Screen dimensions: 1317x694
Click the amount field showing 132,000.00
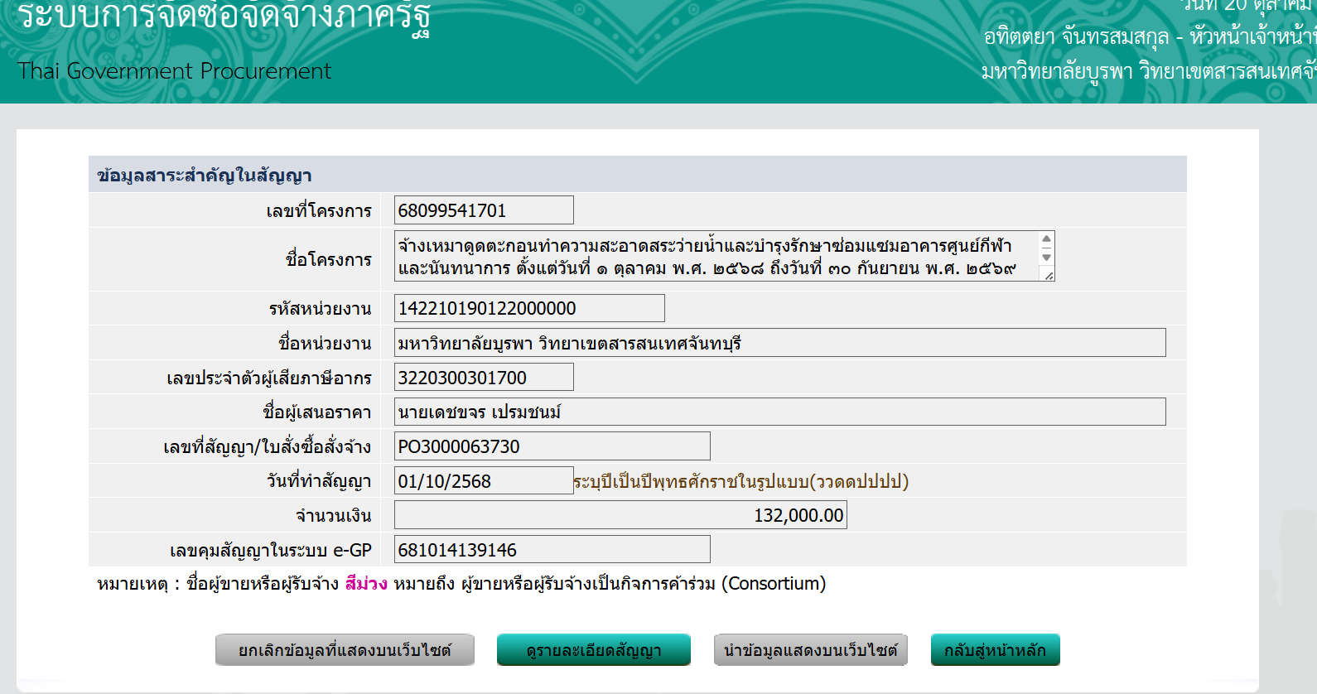point(620,515)
